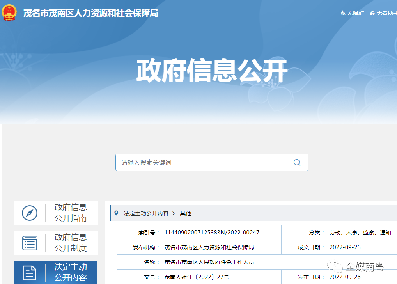Click the compass icon for 政府信息公开指南
This screenshot has width=397, height=284.
(x=30, y=213)
